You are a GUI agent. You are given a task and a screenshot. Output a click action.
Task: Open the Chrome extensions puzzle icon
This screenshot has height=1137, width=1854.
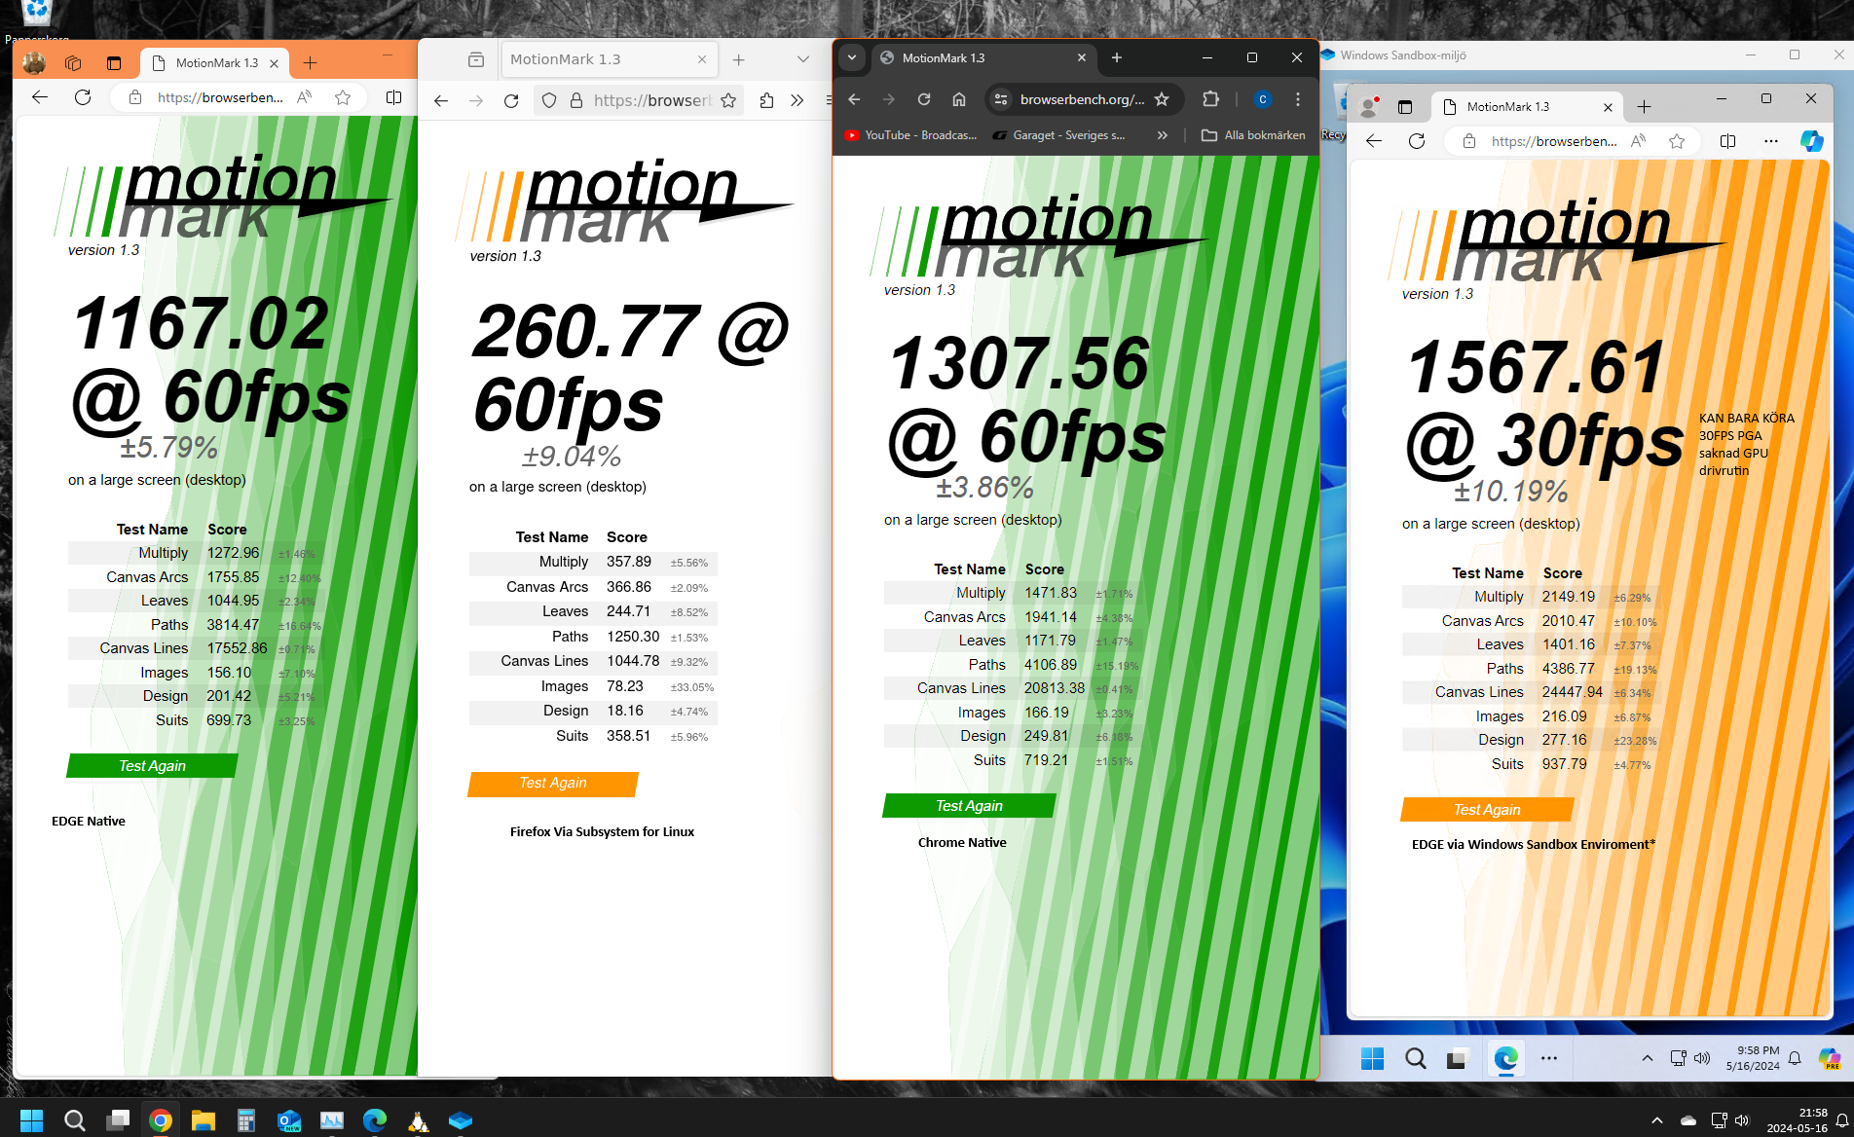pyautogui.click(x=1210, y=99)
